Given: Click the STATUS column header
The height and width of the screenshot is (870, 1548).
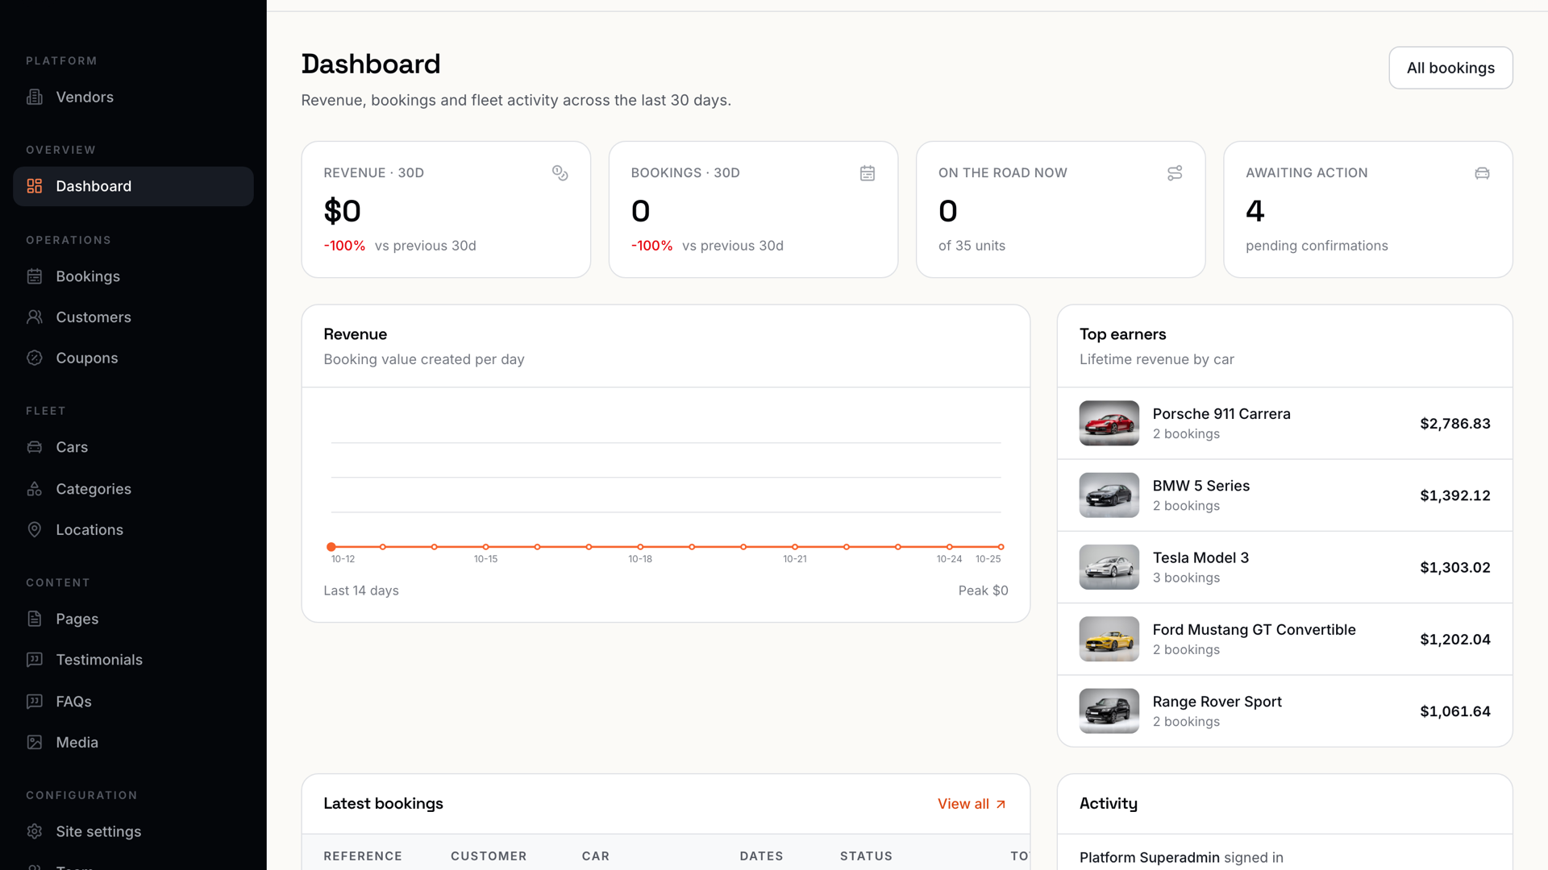Looking at the screenshot, I should pyautogui.click(x=866, y=856).
